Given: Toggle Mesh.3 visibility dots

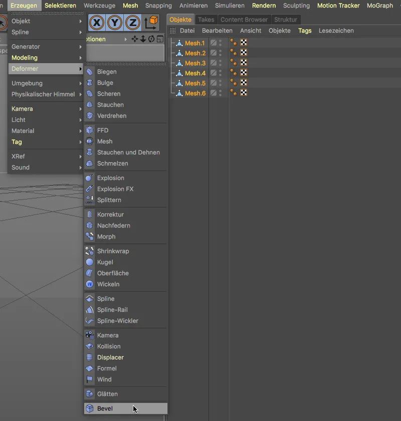Looking at the screenshot, I should click(220, 63).
